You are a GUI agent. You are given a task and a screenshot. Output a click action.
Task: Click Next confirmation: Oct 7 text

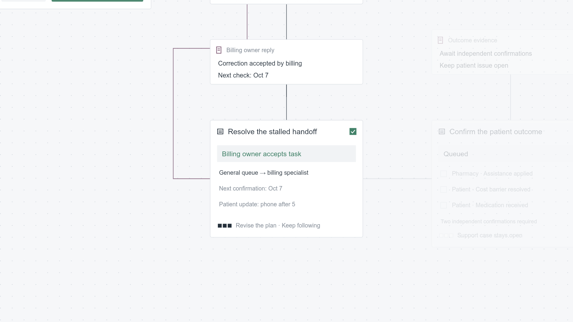[x=251, y=188]
